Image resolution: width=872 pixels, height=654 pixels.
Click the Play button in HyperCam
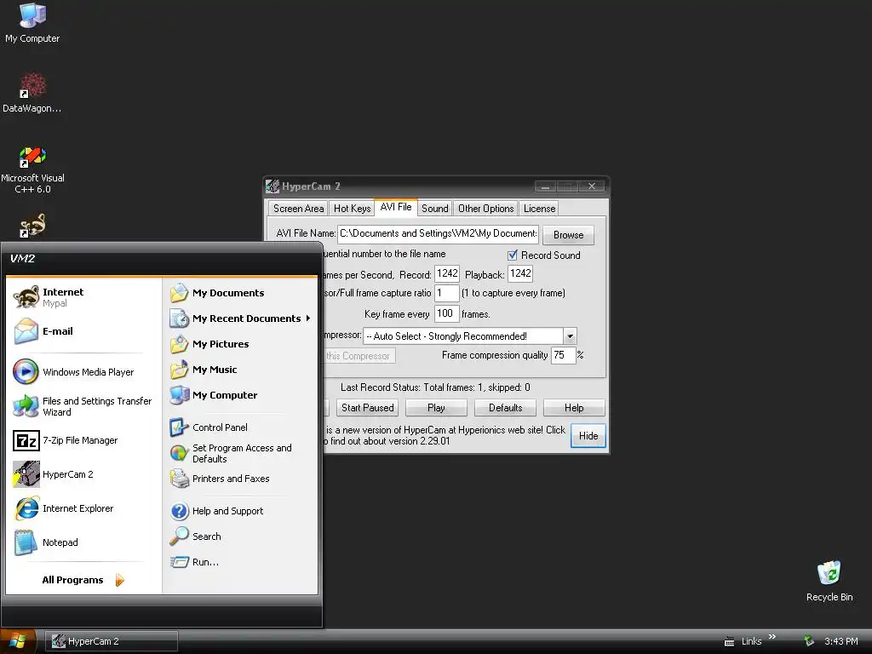(x=436, y=408)
